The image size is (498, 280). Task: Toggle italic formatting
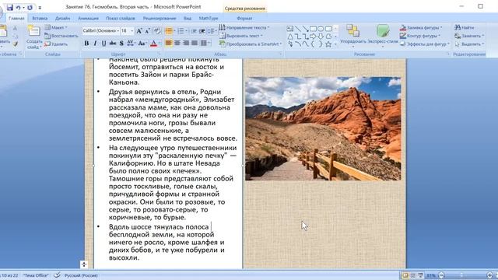[95, 44]
